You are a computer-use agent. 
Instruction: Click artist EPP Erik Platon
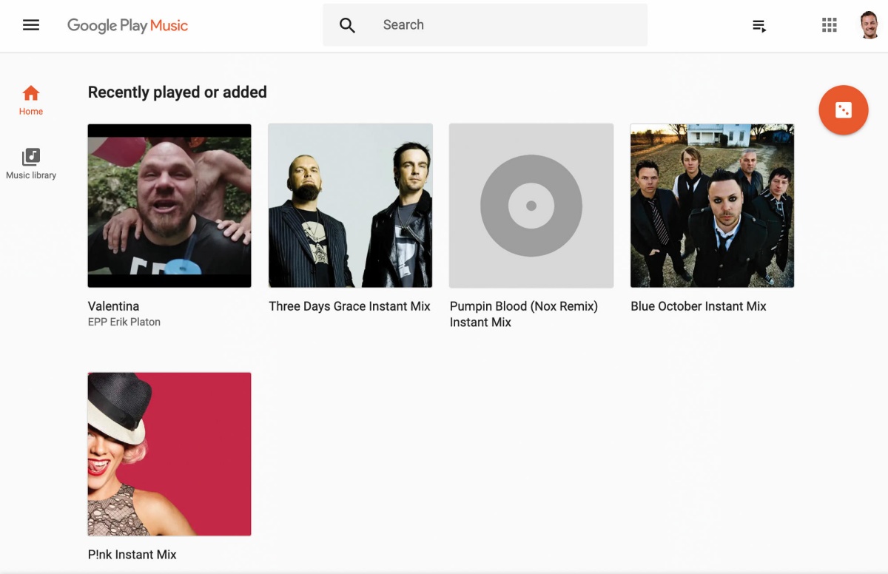(124, 322)
